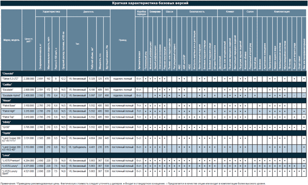
Task: Select "Land Cruiser 200 4,5 V8 D-4D" cell
Action: (x=11, y=149)
